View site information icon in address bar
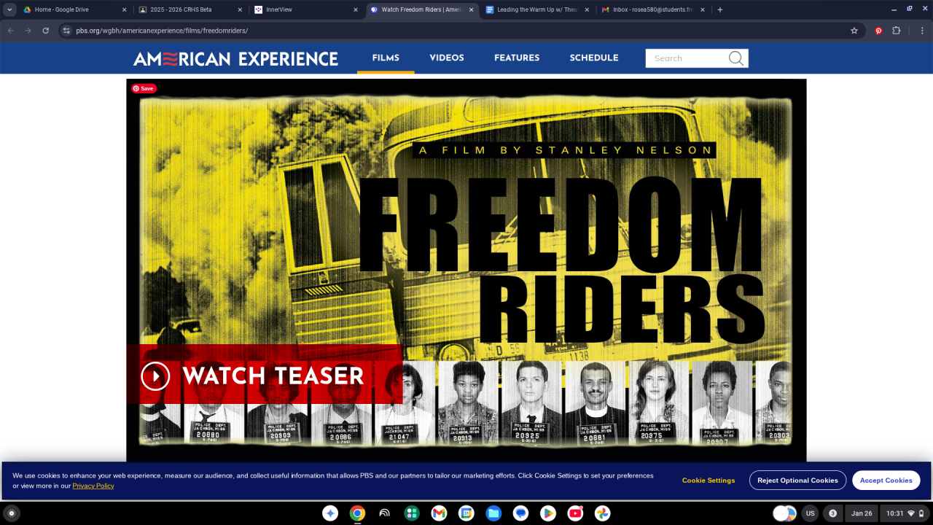 (x=66, y=31)
